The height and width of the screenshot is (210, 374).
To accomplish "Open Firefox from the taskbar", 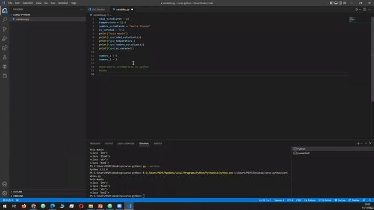I will (x=24, y=206).
